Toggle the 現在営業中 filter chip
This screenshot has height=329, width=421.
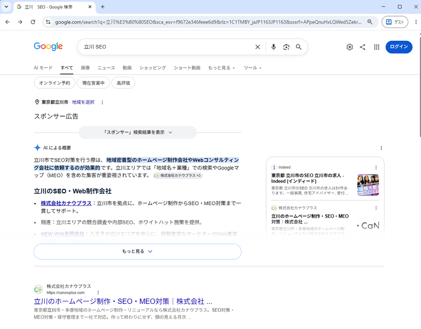click(93, 83)
